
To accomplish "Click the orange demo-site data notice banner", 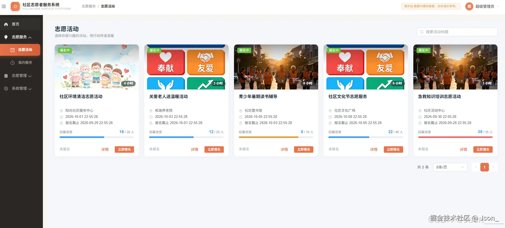I will pos(431,6).
